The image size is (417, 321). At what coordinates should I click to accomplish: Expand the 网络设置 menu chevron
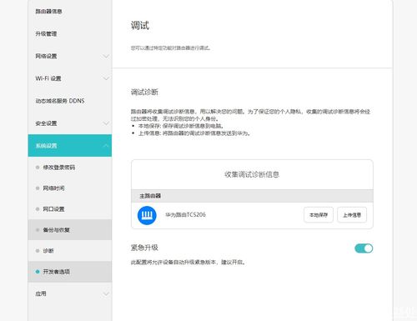click(x=106, y=56)
